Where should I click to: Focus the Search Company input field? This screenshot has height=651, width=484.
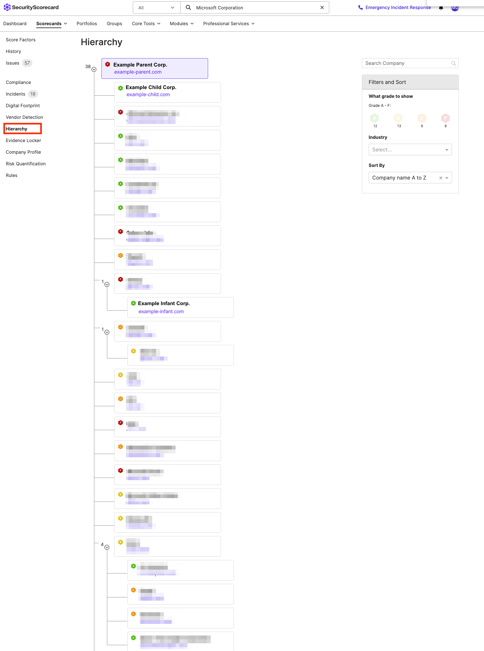pyautogui.click(x=410, y=63)
